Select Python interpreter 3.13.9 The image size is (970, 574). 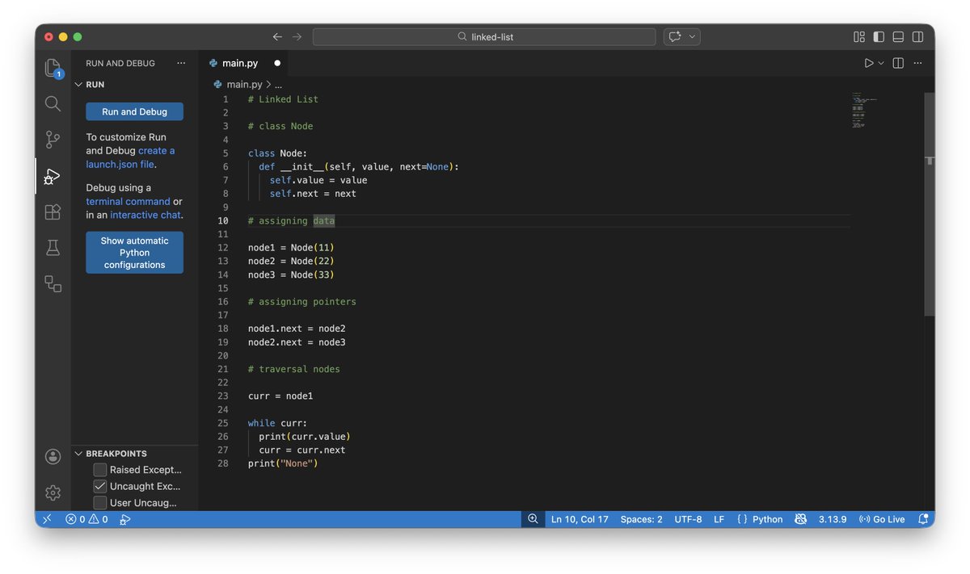click(832, 519)
